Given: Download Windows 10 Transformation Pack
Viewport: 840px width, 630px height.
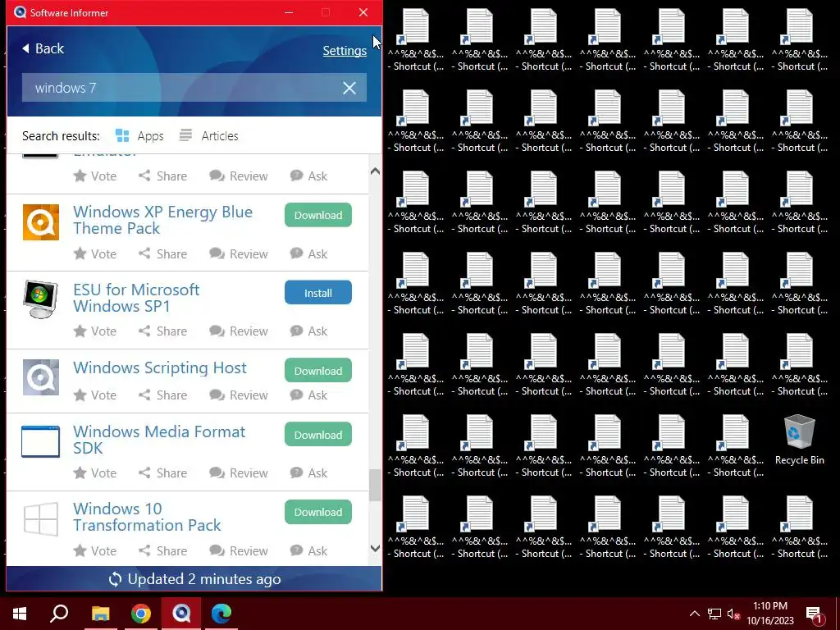Looking at the screenshot, I should [x=318, y=512].
